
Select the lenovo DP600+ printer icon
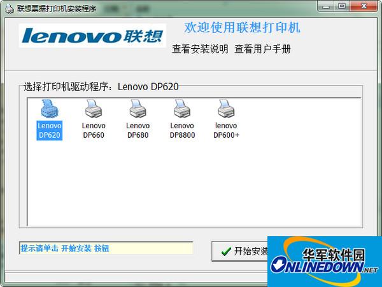coord(226,109)
